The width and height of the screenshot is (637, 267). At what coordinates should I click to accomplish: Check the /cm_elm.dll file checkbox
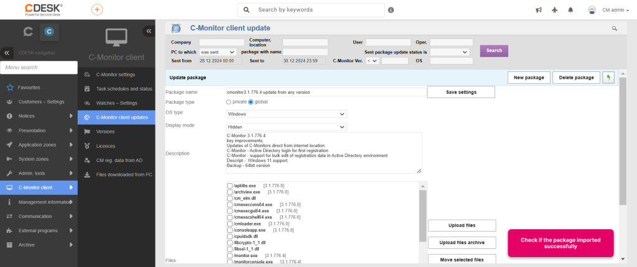point(230,199)
